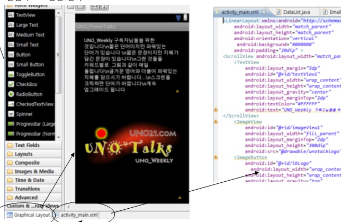
Task: Collapse the Form Widgets category header
Action: [33, 6]
